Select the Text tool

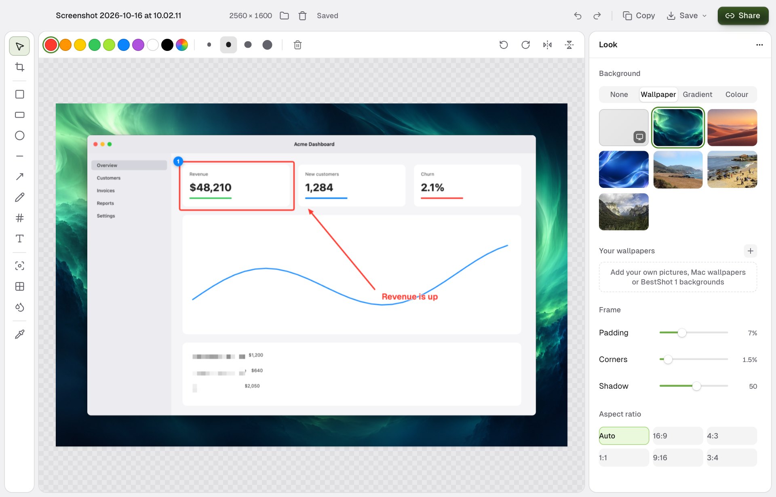(19, 238)
